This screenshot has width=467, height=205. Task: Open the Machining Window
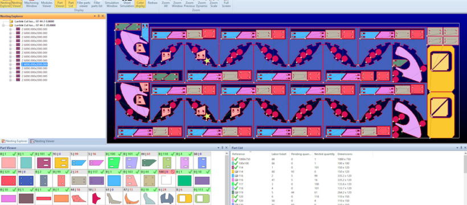click(x=31, y=4)
